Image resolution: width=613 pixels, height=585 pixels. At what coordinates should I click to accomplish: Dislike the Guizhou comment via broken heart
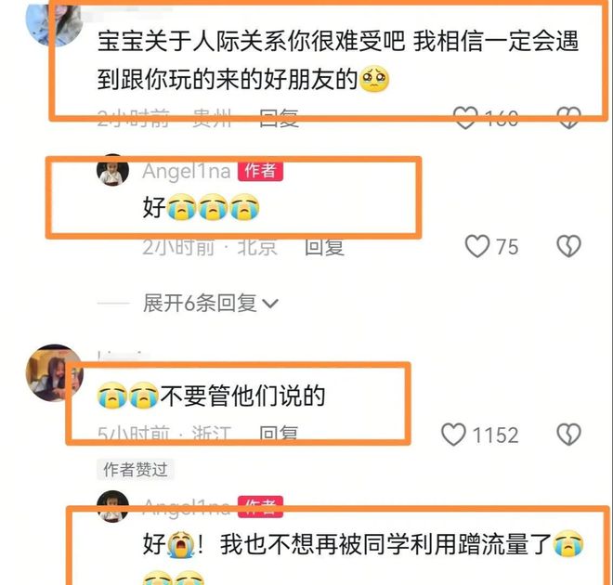click(568, 117)
